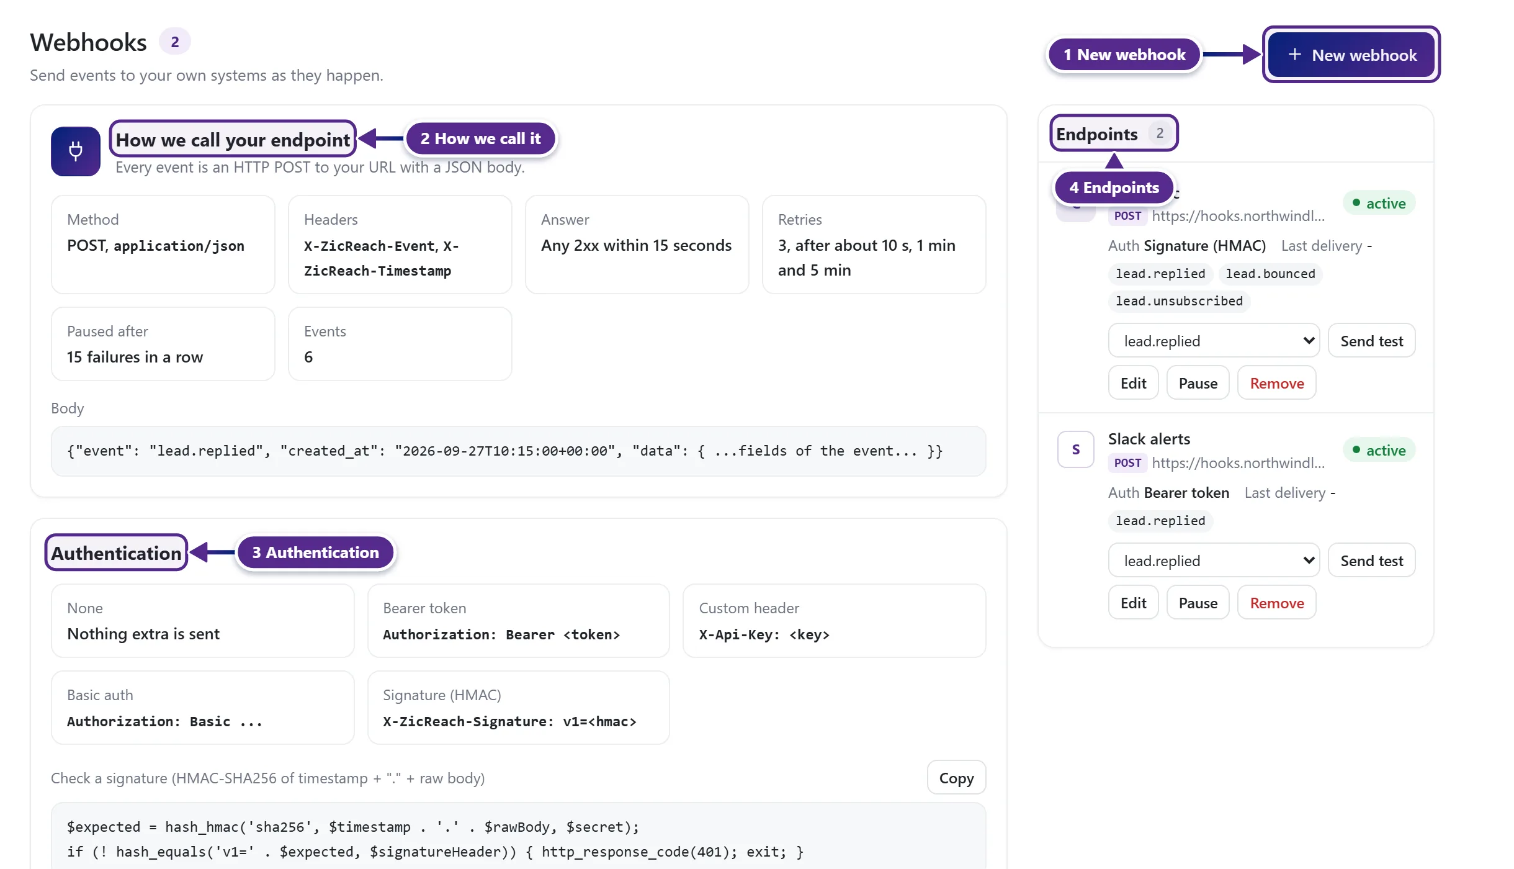The height and width of the screenshot is (869, 1514).
Task: Select the Custom header authentication card
Action: [x=835, y=621]
